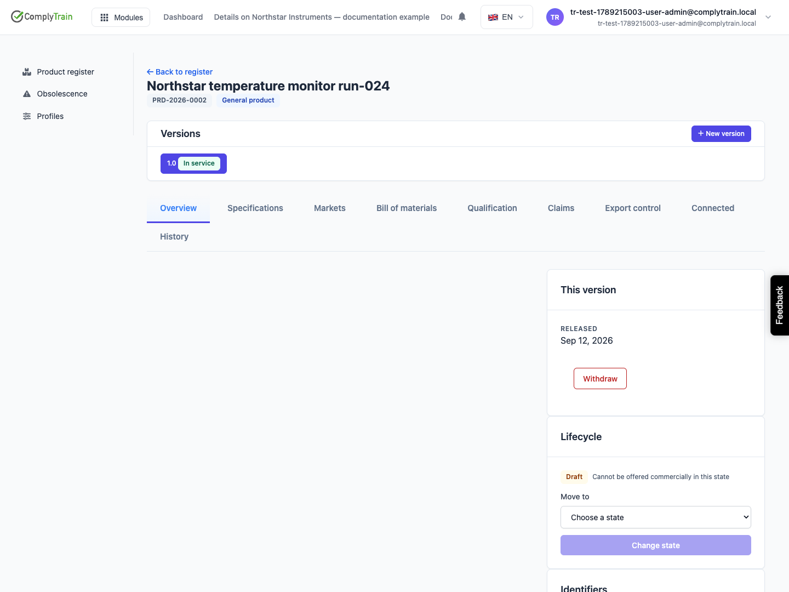Click the Draft lifecycle badge
This screenshot has width=789, height=592.
(574, 477)
